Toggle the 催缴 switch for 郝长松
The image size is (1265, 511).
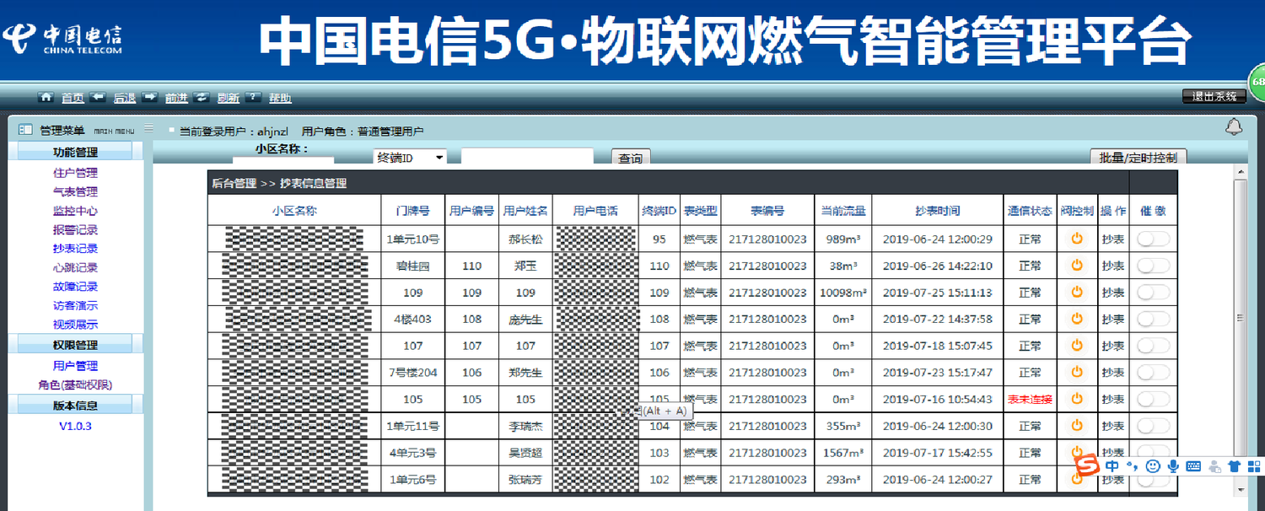point(1153,239)
